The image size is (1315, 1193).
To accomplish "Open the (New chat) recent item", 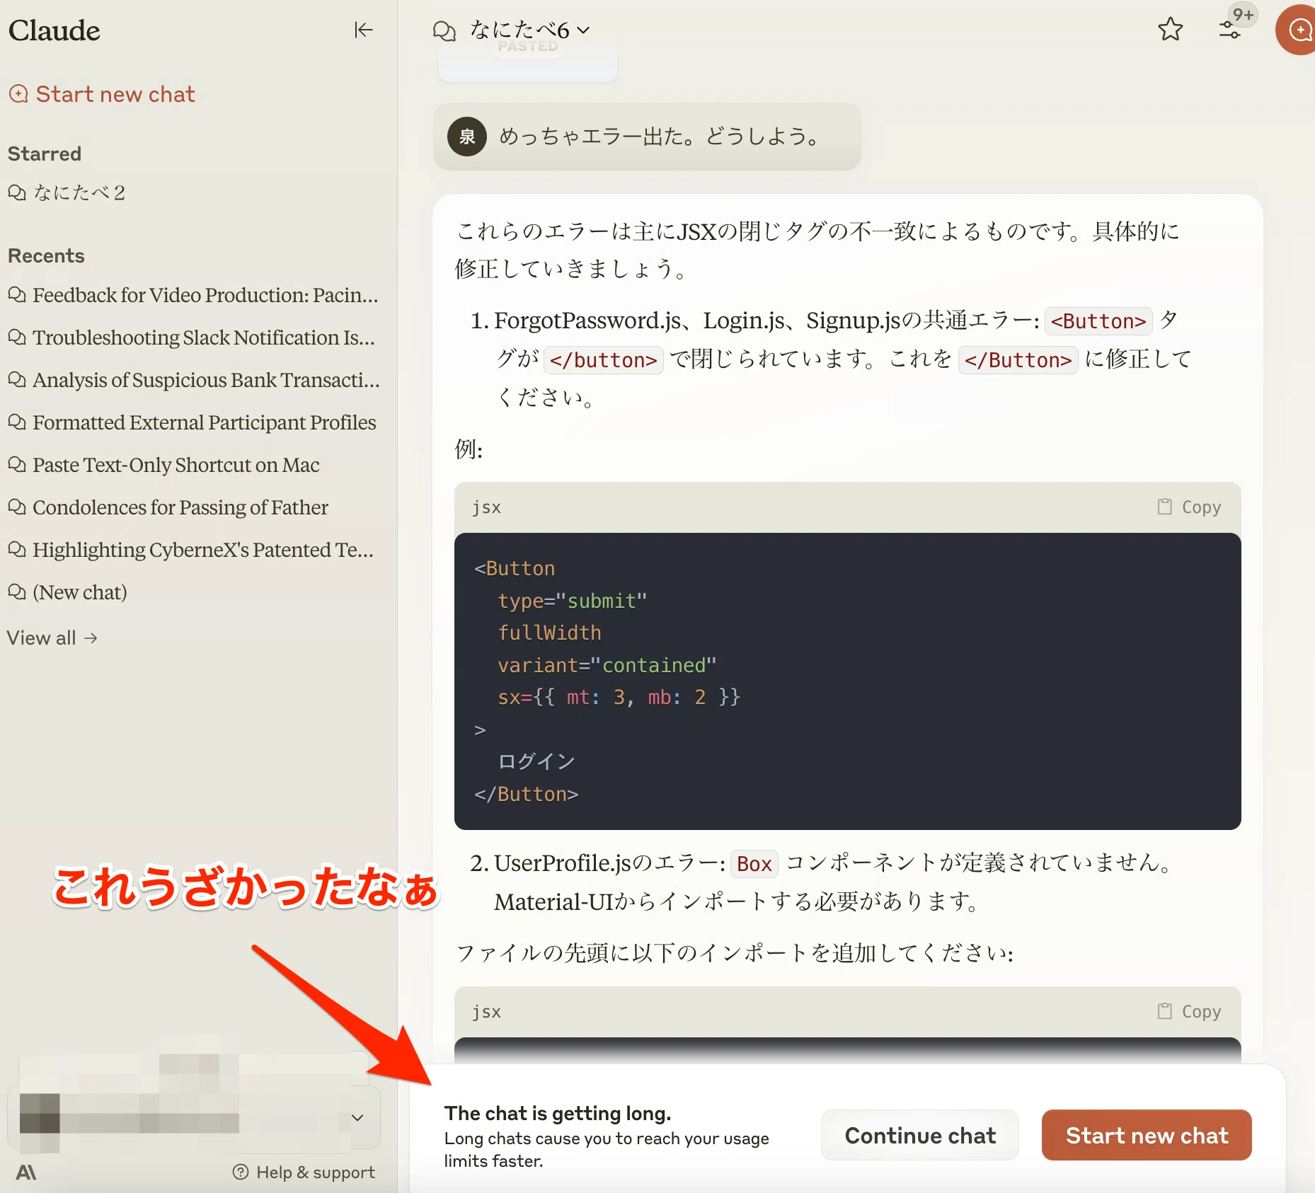I will pos(67,592).
